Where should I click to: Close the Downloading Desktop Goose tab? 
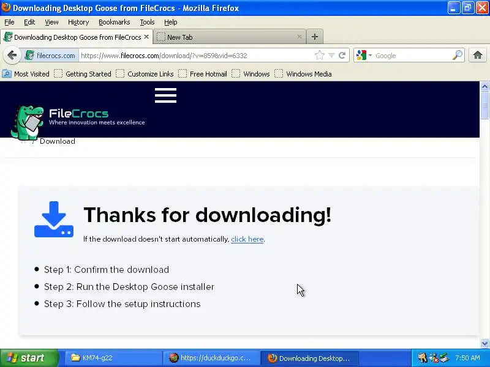[146, 37]
